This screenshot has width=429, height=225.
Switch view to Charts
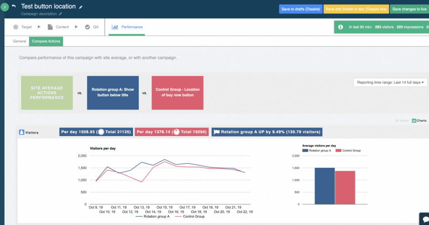pos(419,120)
